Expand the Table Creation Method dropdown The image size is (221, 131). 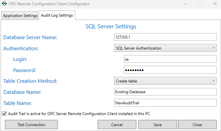tap(165, 81)
